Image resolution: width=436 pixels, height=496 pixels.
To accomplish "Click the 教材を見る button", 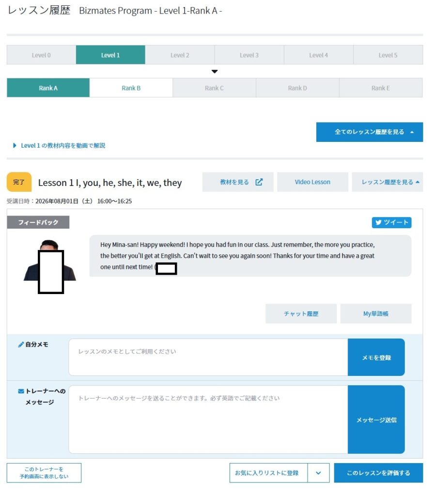I will point(238,182).
